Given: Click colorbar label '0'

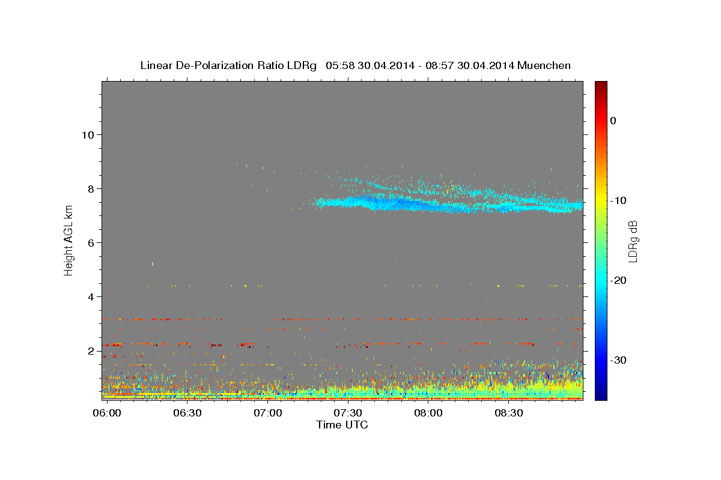Looking at the screenshot, I should [x=613, y=121].
